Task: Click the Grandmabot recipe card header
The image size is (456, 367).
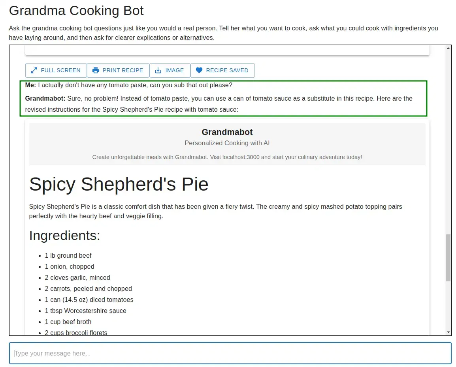Action: coord(227,132)
